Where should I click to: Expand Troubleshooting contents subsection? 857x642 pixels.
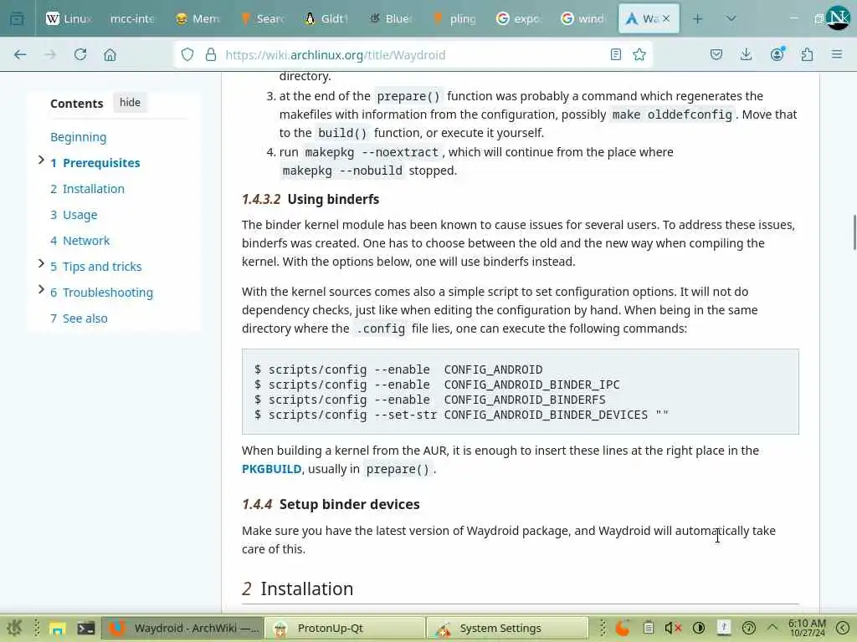coord(41,289)
